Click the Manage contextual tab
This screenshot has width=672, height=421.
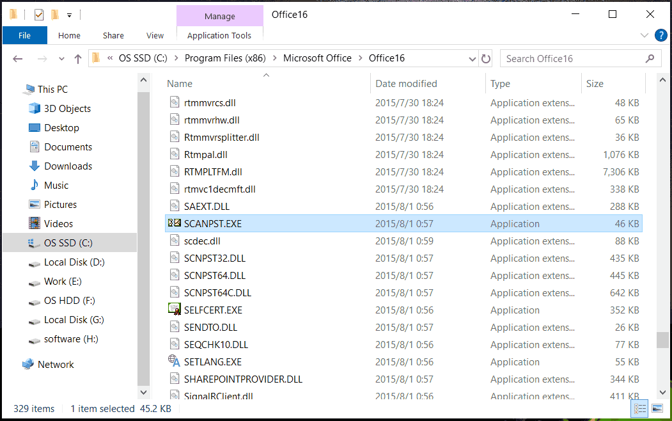click(x=219, y=16)
